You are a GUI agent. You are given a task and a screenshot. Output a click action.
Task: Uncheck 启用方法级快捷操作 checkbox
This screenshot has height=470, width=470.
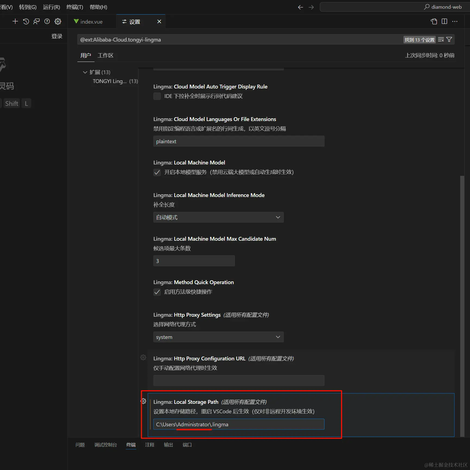point(157,292)
